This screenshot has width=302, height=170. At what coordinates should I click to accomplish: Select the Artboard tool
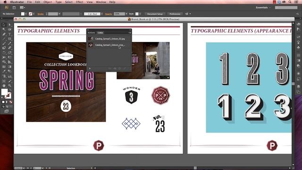4,81
